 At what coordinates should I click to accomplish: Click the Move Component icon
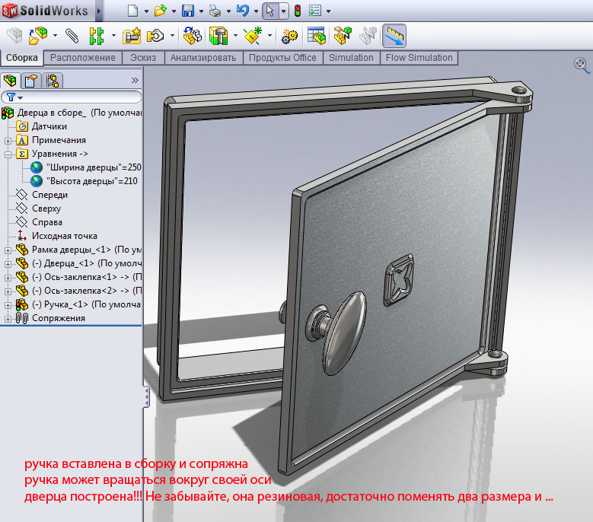coord(156,35)
